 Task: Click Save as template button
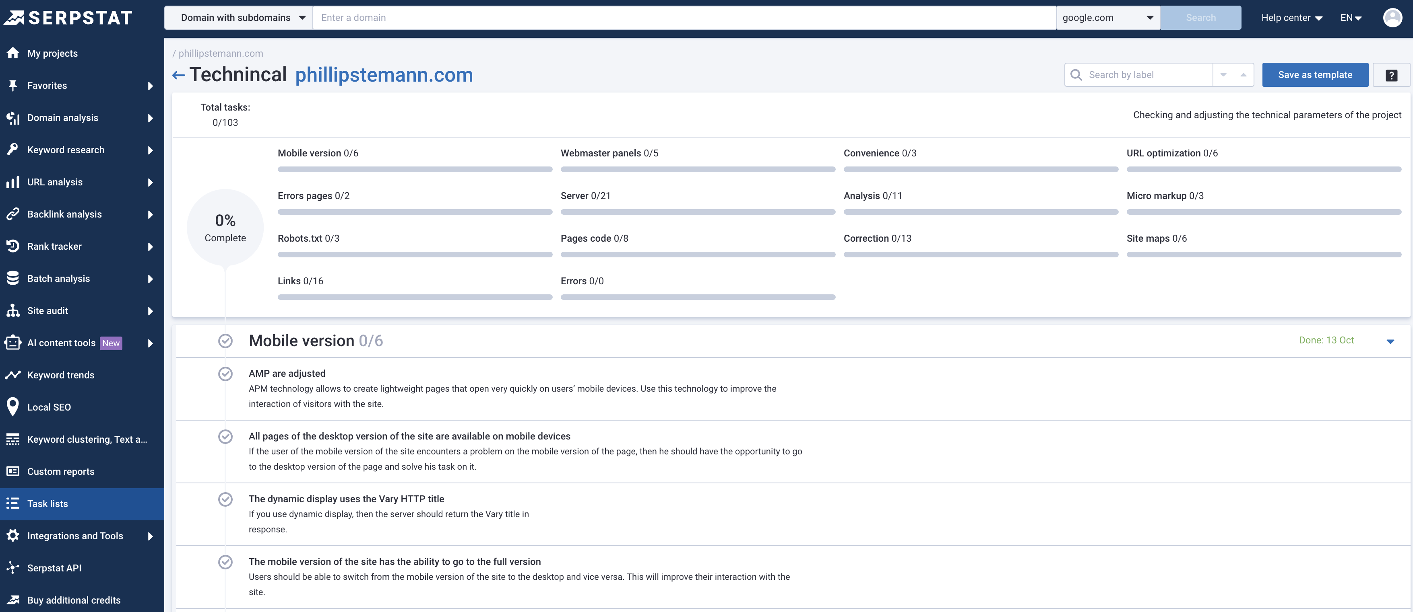[x=1315, y=75]
